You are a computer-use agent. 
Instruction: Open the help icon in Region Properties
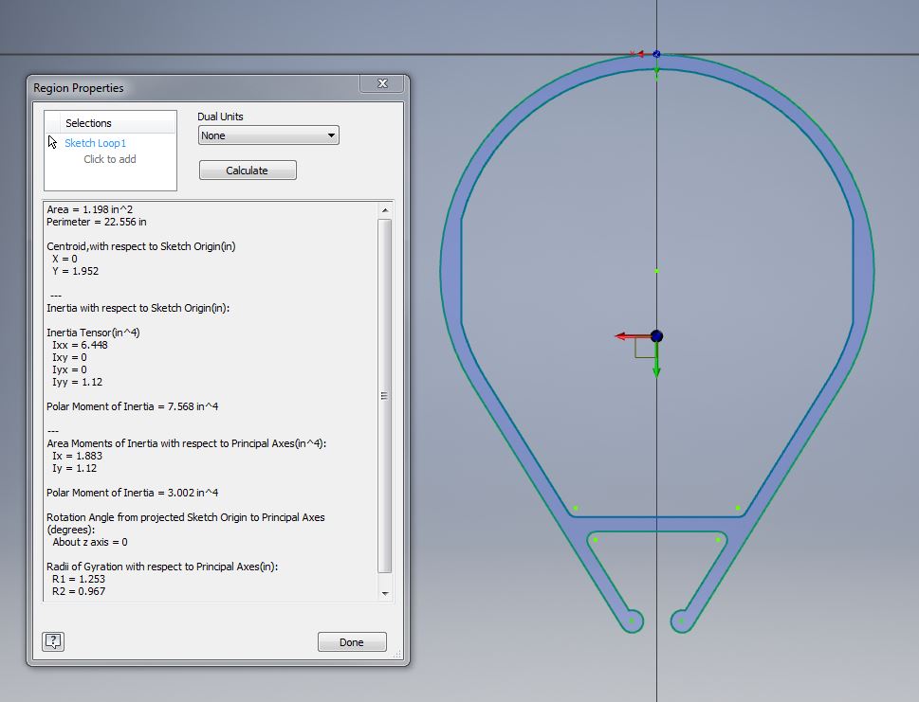pyautogui.click(x=53, y=641)
